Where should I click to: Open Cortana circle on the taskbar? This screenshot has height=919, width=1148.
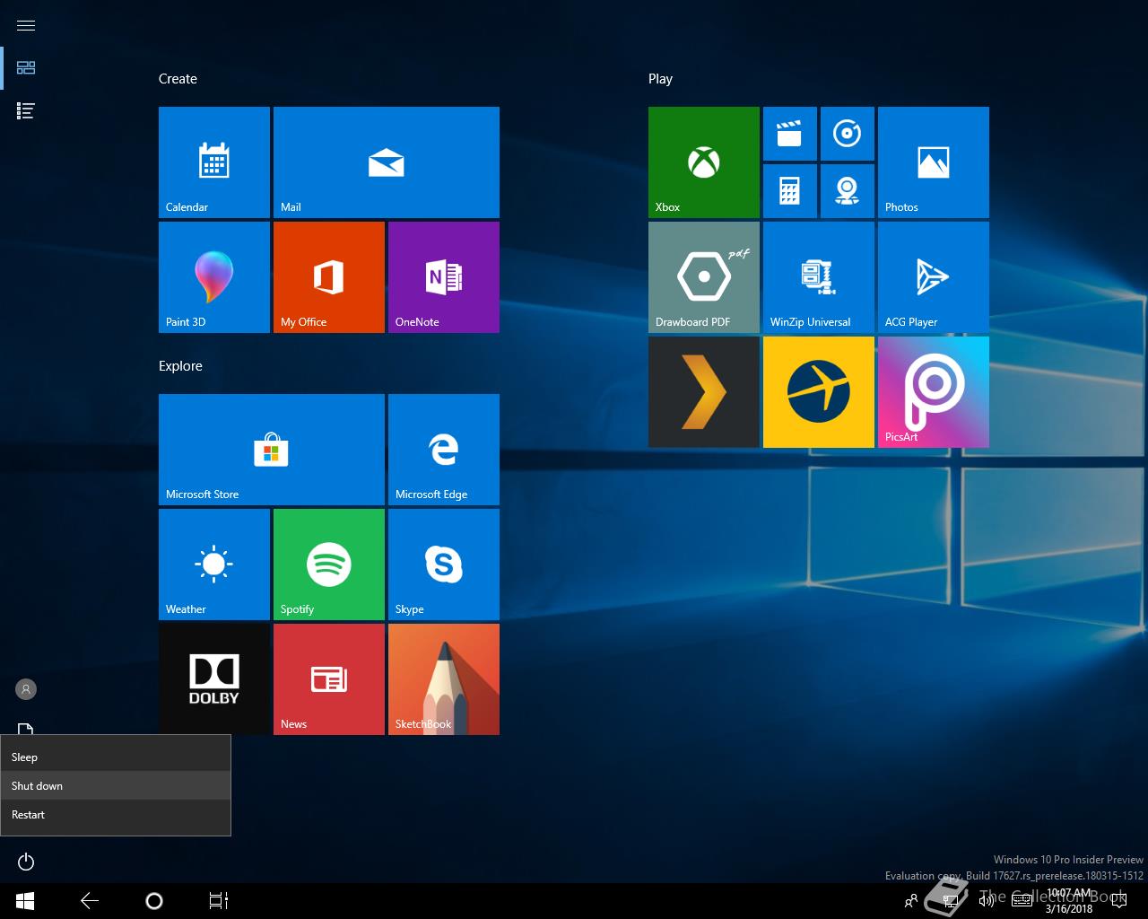point(154,901)
